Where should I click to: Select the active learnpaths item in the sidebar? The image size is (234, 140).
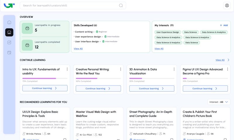click(x=9, y=32)
